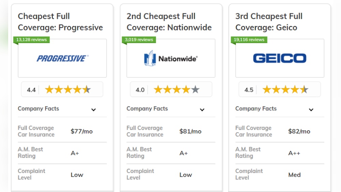
Task: Click Geico's A++ A.M. Best rating
Action: pos(294,153)
